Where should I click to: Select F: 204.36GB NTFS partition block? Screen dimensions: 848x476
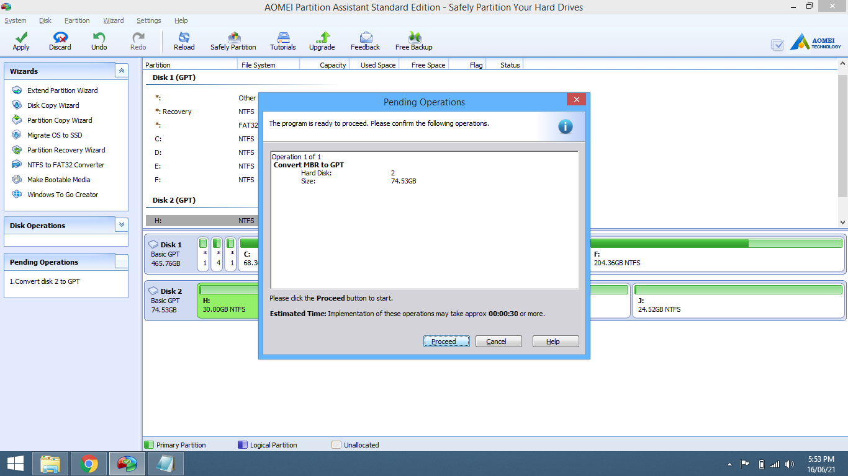pos(717,254)
